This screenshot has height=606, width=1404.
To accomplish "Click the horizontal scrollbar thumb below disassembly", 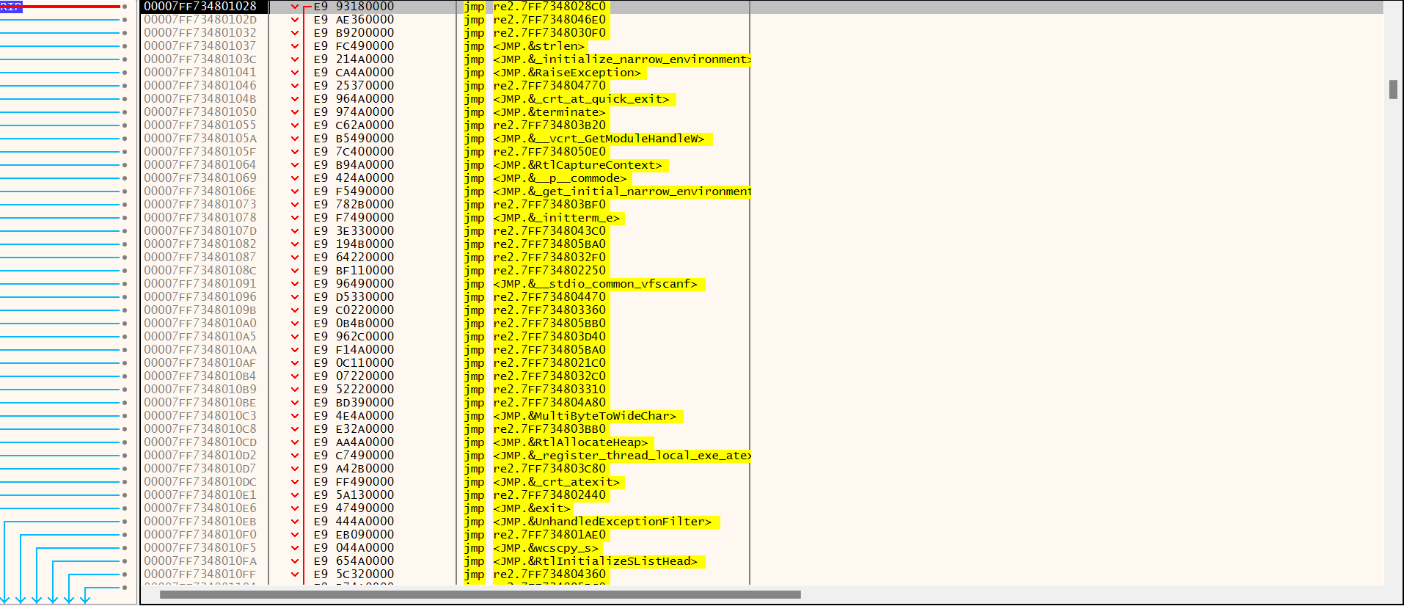I will coord(480,594).
